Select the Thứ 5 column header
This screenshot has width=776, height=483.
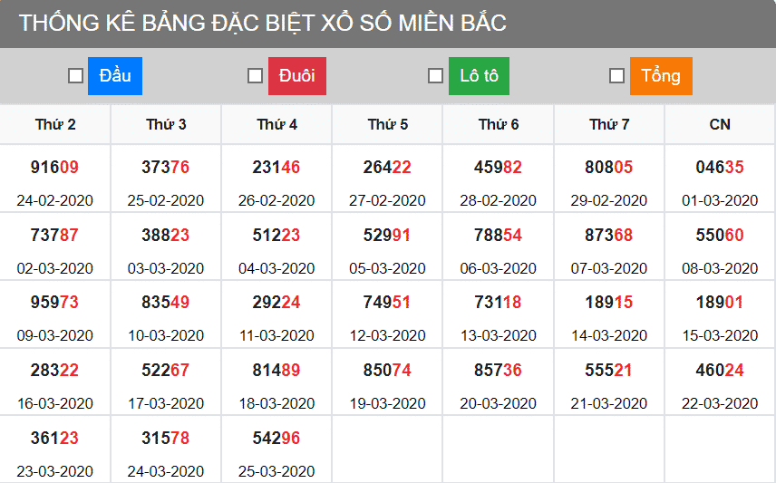pos(388,124)
